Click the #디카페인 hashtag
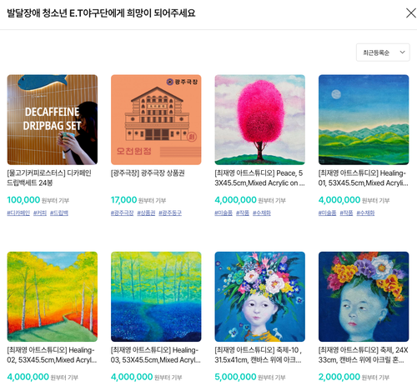 coord(18,213)
